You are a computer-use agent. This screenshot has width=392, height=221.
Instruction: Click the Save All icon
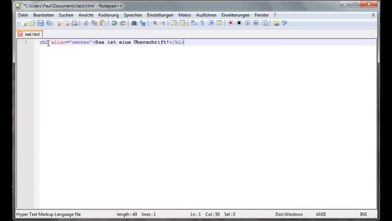point(49,23)
